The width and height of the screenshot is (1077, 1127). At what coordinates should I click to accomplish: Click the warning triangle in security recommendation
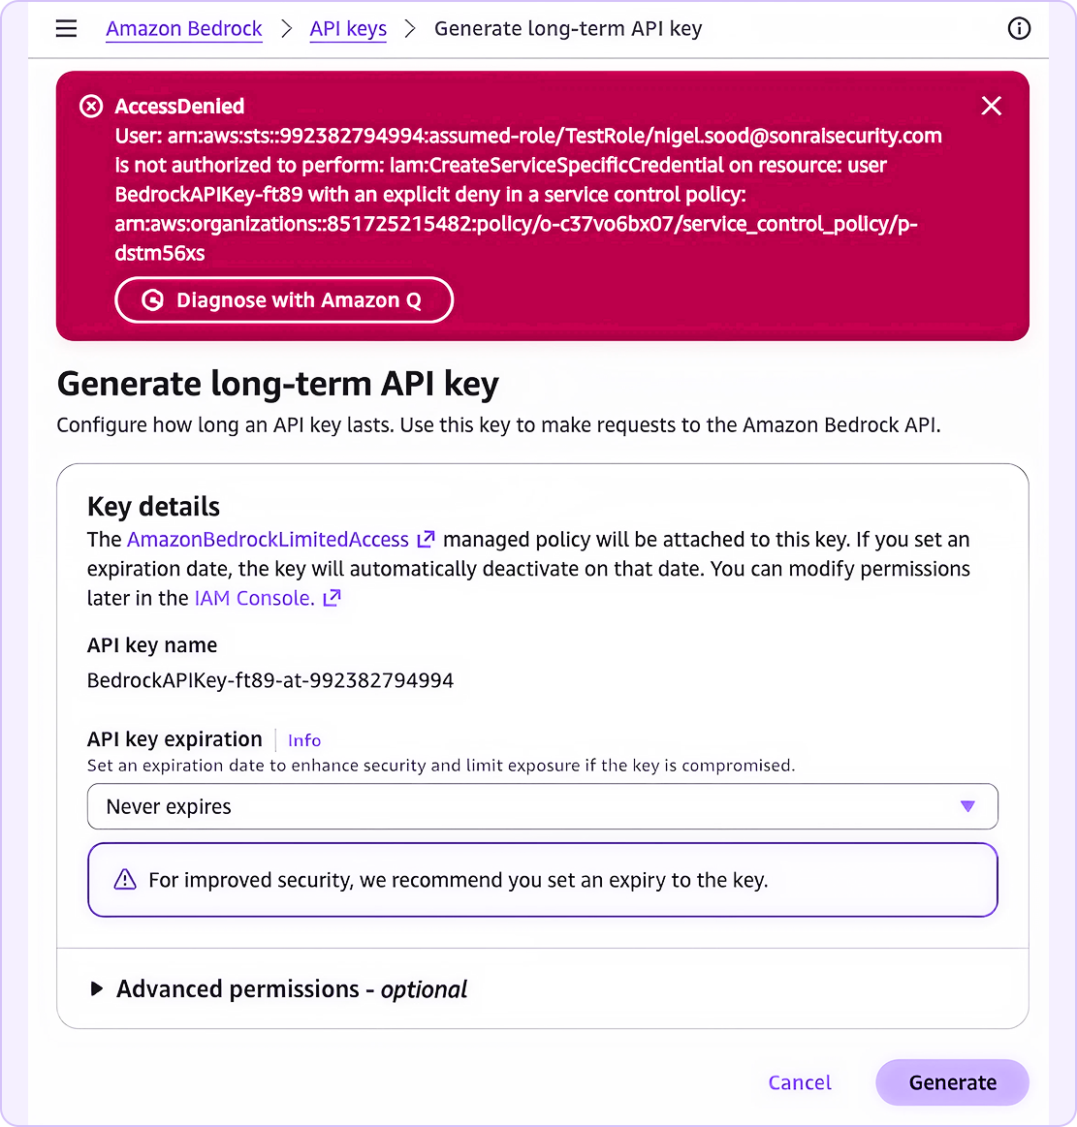point(125,880)
